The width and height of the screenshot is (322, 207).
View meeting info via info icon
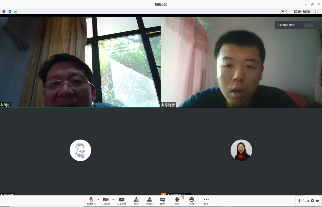pyautogui.click(x=4, y=12)
